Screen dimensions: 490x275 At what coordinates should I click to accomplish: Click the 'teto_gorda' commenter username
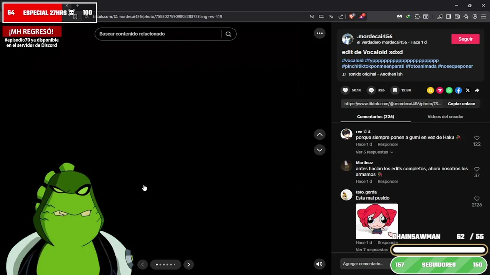click(366, 192)
